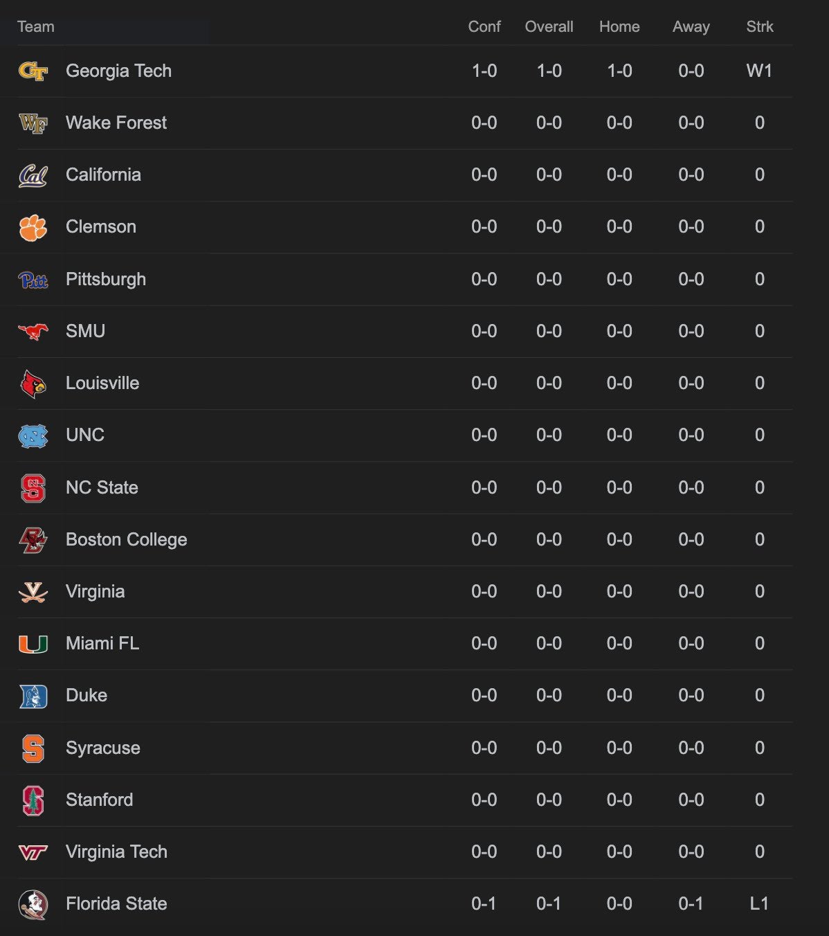Screen dimensions: 829x936
Task: Open the Florida State Seminoles logo
Action: tap(33, 904)
